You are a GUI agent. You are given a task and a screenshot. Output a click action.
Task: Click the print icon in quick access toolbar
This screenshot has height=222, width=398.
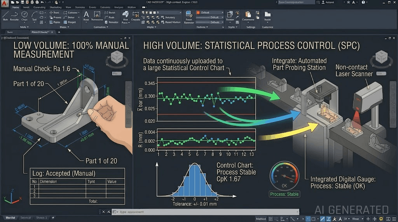37,2
